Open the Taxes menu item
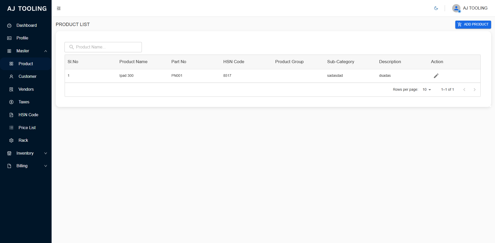Viewport: 495px width, 243px height. (26, 102)
